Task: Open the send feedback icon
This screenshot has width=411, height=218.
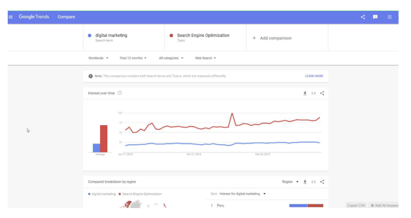Action: 375,17
